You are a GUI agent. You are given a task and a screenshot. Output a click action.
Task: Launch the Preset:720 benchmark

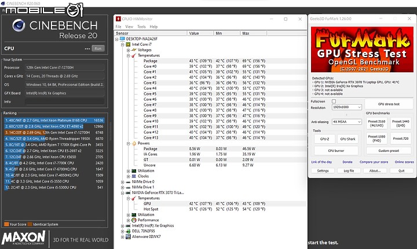pyautogui.click(x=401, y=139)
